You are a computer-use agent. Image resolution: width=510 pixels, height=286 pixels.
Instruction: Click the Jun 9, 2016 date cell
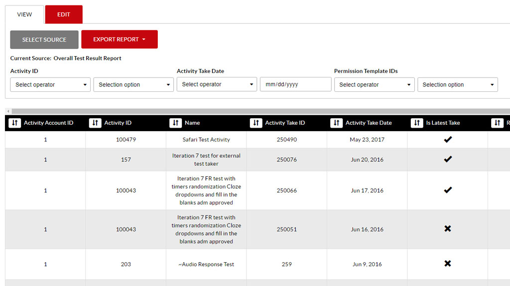click(x=367, y=264)
